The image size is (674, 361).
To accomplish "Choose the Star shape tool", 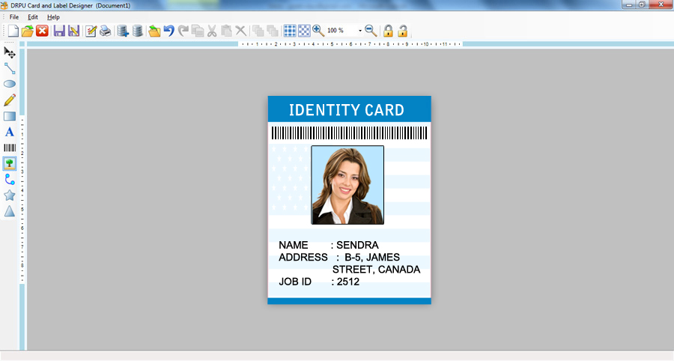I will tap(10, 195).
